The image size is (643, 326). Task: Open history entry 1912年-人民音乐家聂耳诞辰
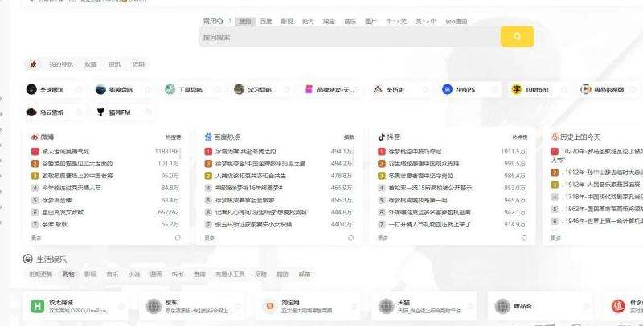click(602, 185)
